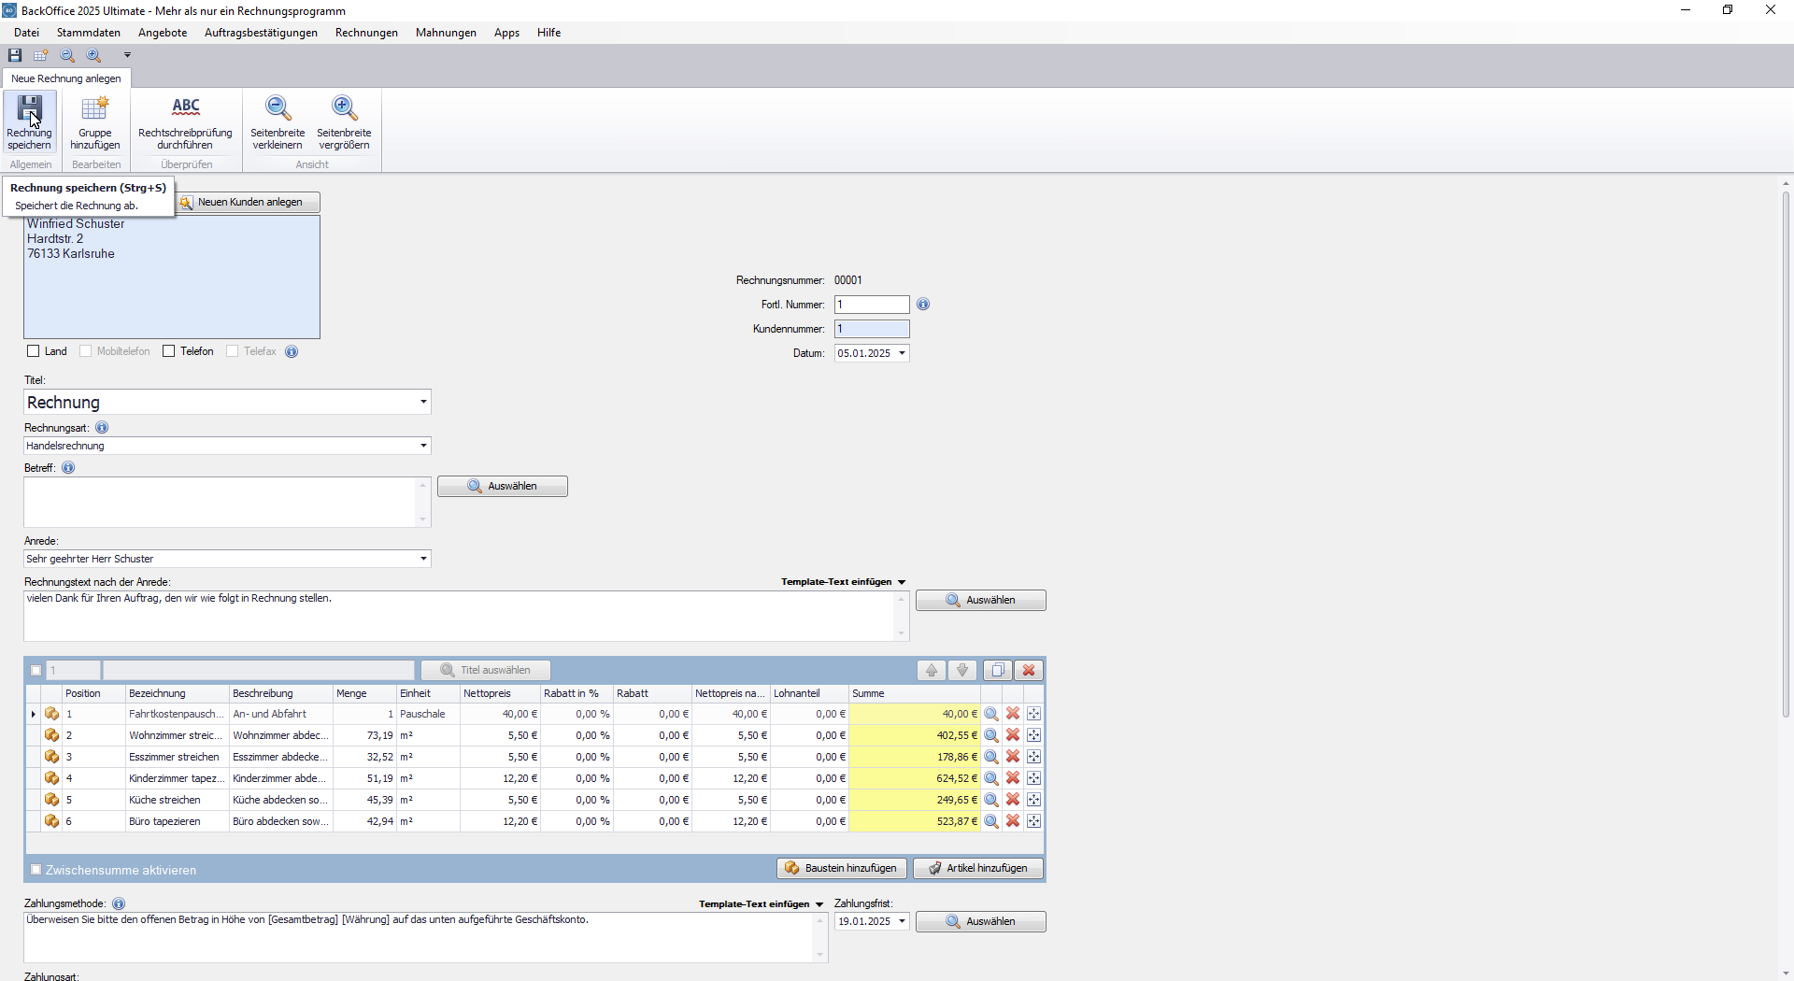Click the info icon next to Zahlungsmethode
This screenshot has height=981, width=1794.
119,903
